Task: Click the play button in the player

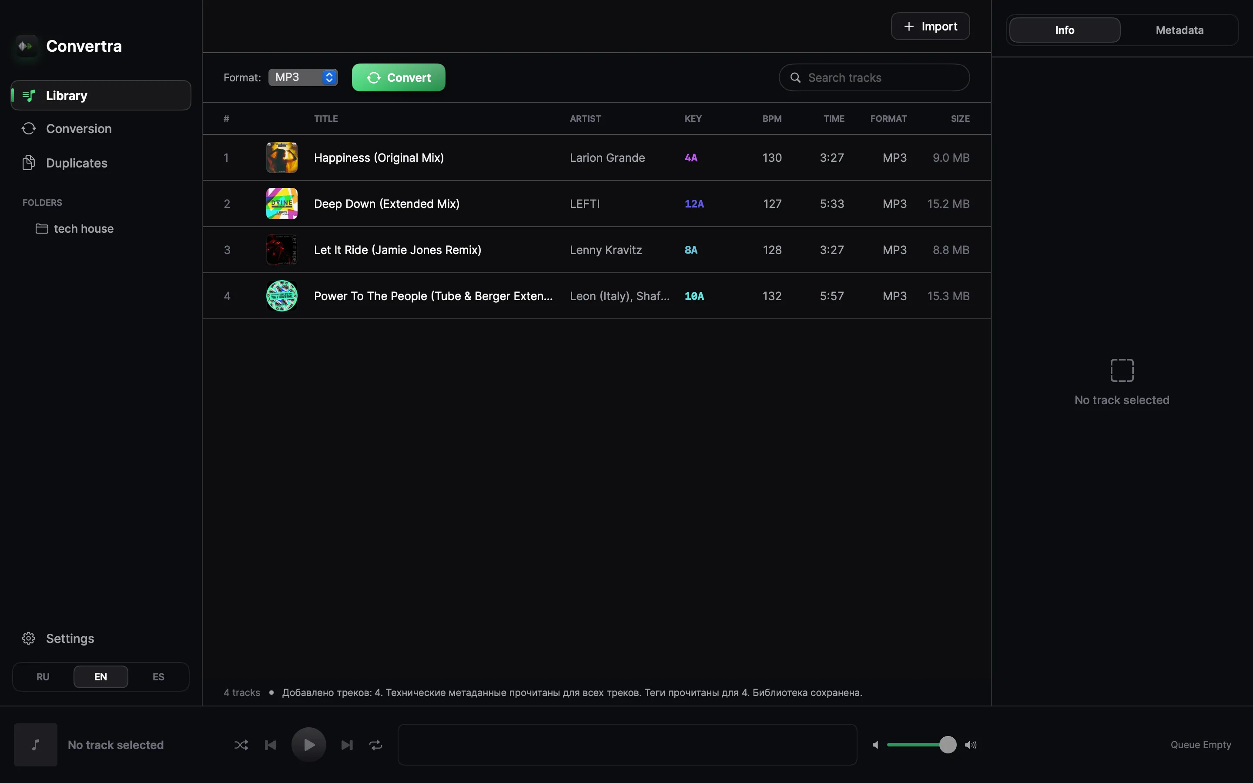Action: point(308,745)
